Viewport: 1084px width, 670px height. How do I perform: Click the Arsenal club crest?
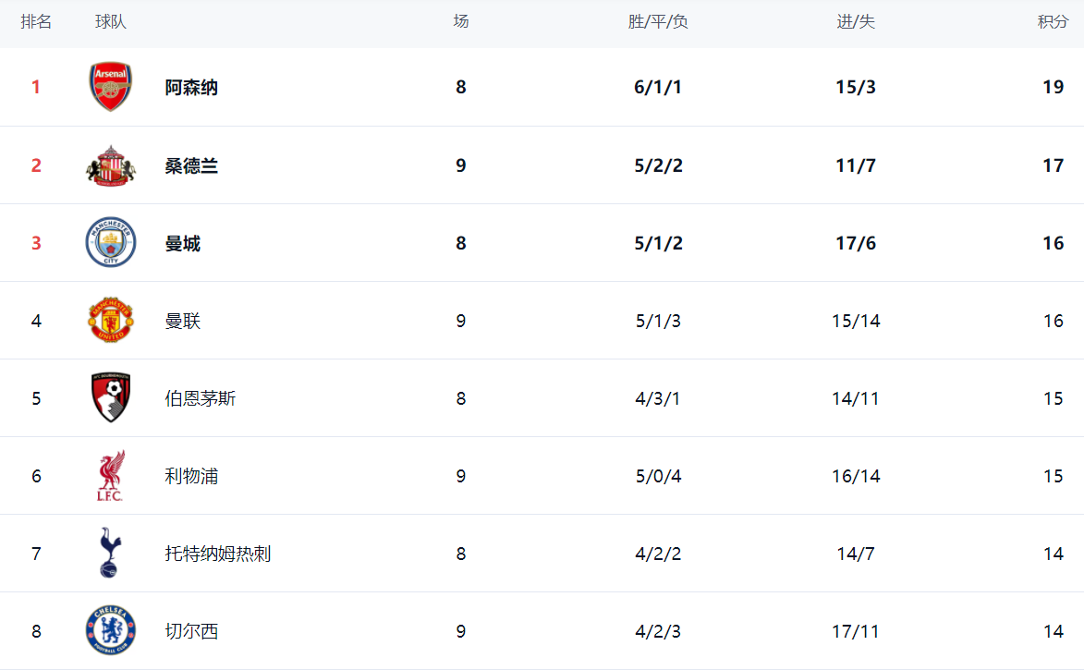coord(111,88)
